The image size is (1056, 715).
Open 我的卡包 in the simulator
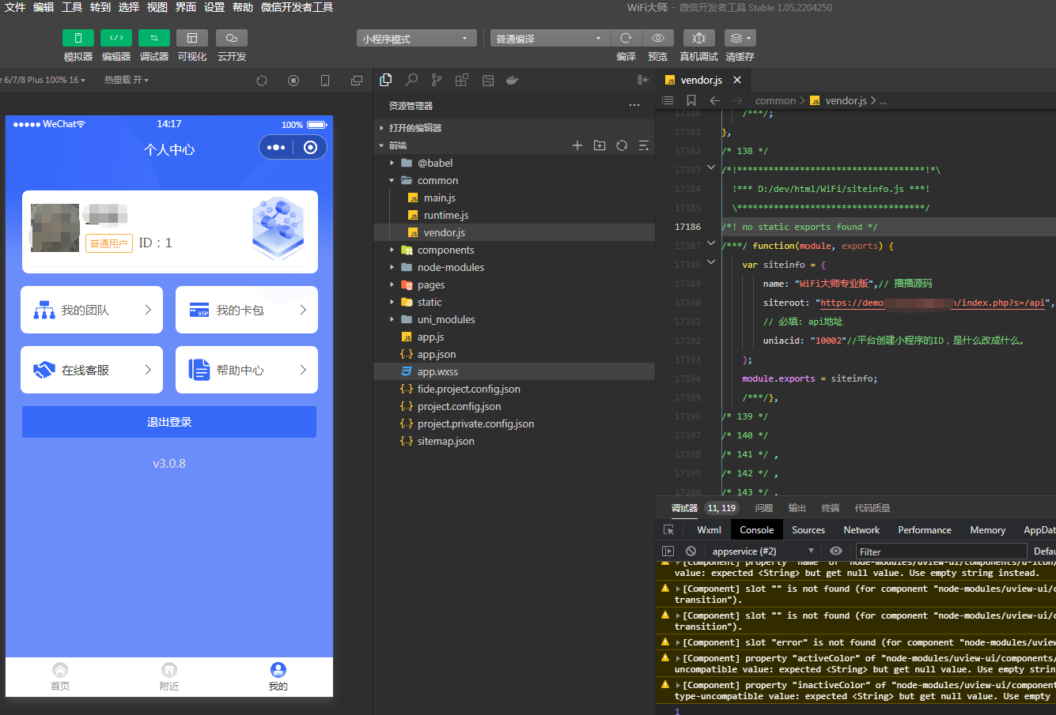pyautogui.click(x=247, y=310)
